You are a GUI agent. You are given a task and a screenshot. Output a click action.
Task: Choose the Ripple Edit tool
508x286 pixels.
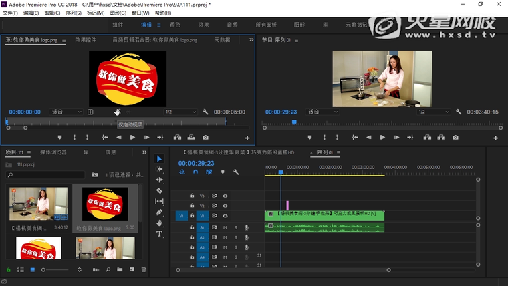point(159,180)
